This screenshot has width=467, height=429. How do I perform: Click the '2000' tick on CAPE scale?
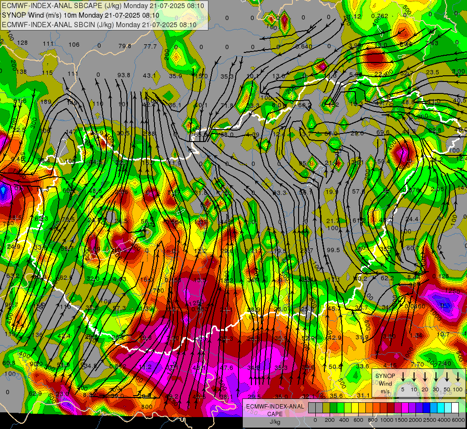point(415,420)
